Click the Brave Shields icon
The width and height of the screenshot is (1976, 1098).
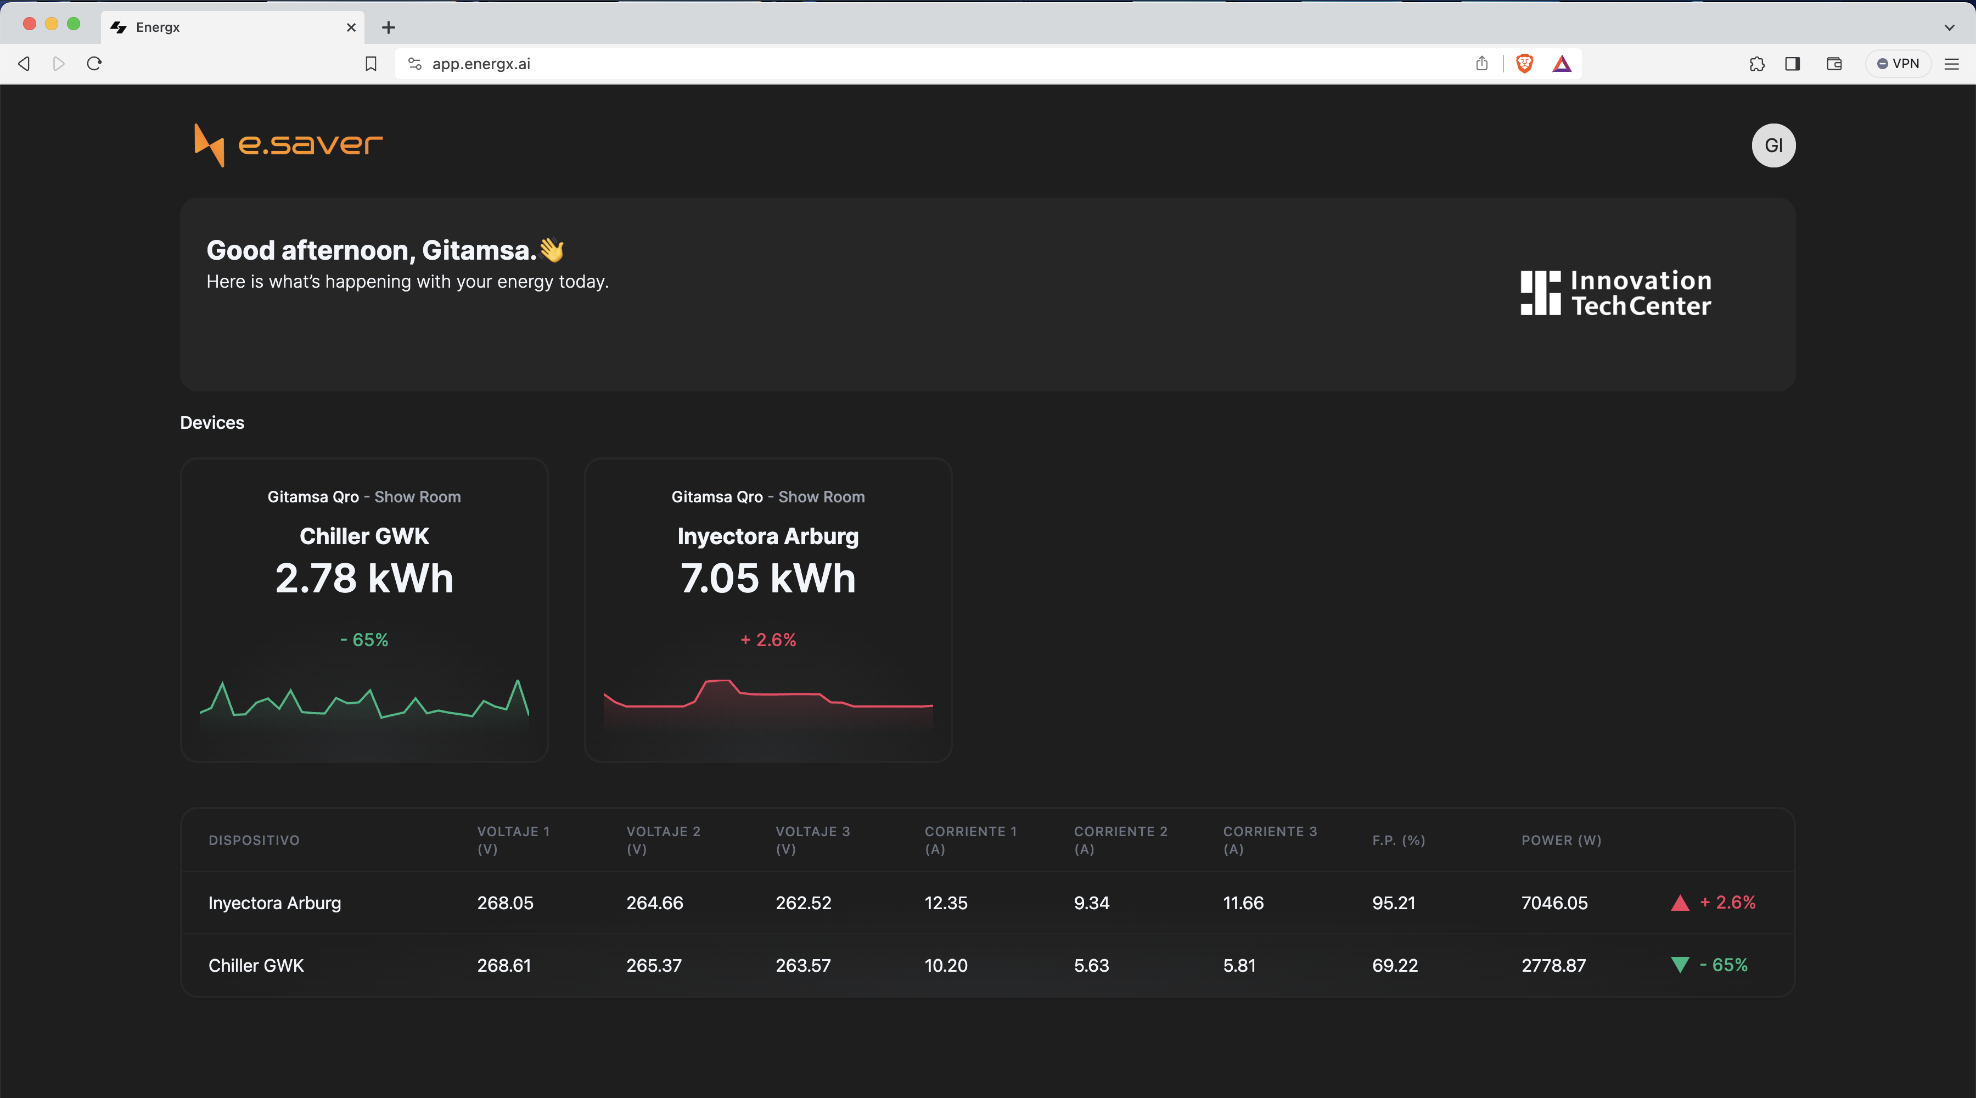click(1524, 64)
